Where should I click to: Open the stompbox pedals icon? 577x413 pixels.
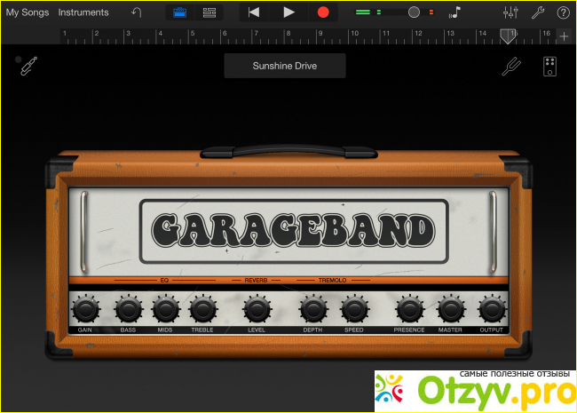[549, 67]
